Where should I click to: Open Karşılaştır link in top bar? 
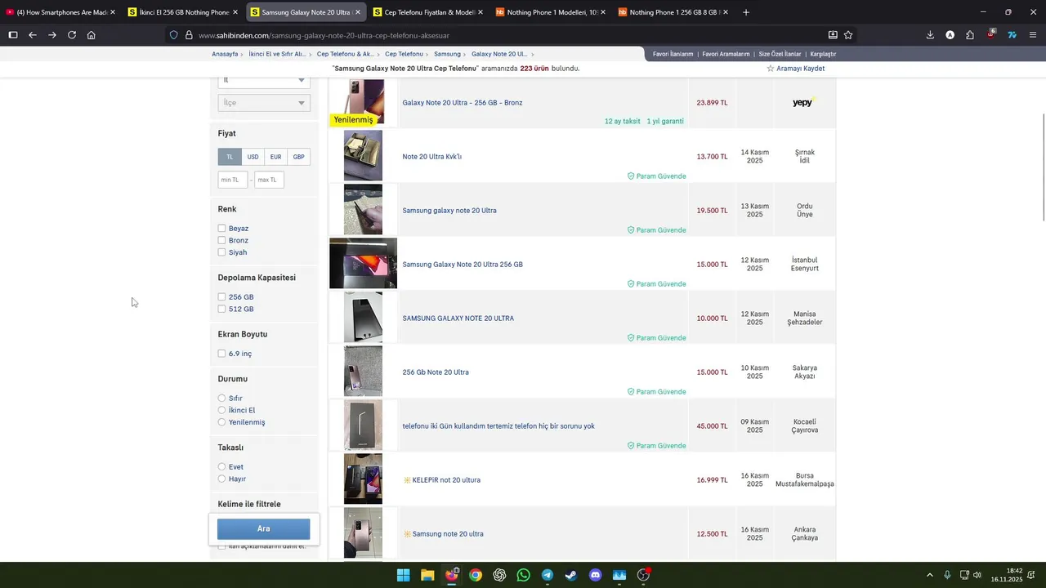coord(822,54)
